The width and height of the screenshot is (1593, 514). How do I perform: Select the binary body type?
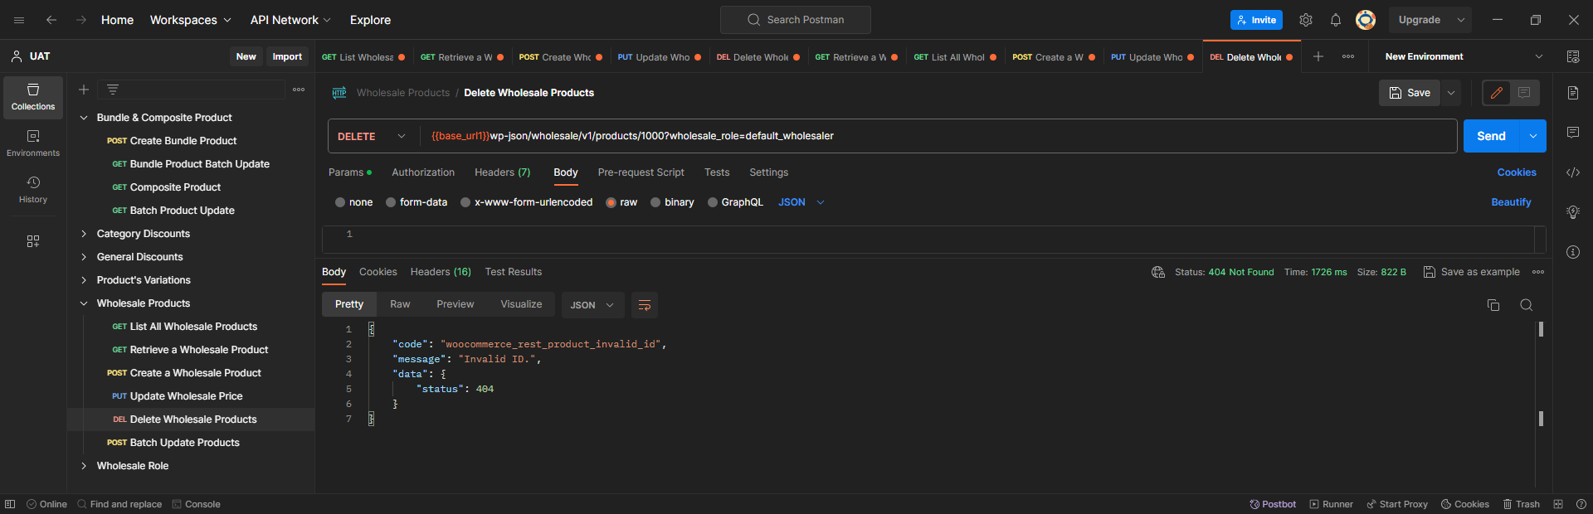(672, 202)
